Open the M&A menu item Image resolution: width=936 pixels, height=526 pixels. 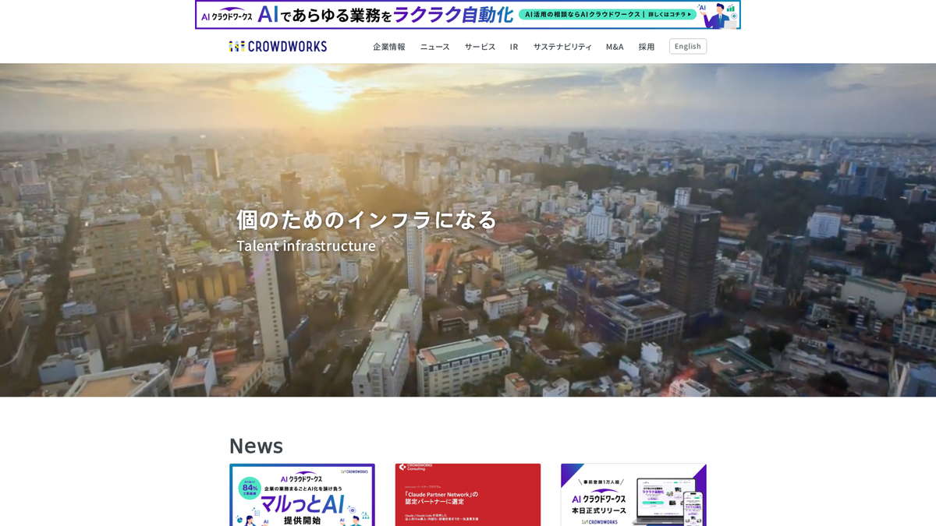pos(615,47)
